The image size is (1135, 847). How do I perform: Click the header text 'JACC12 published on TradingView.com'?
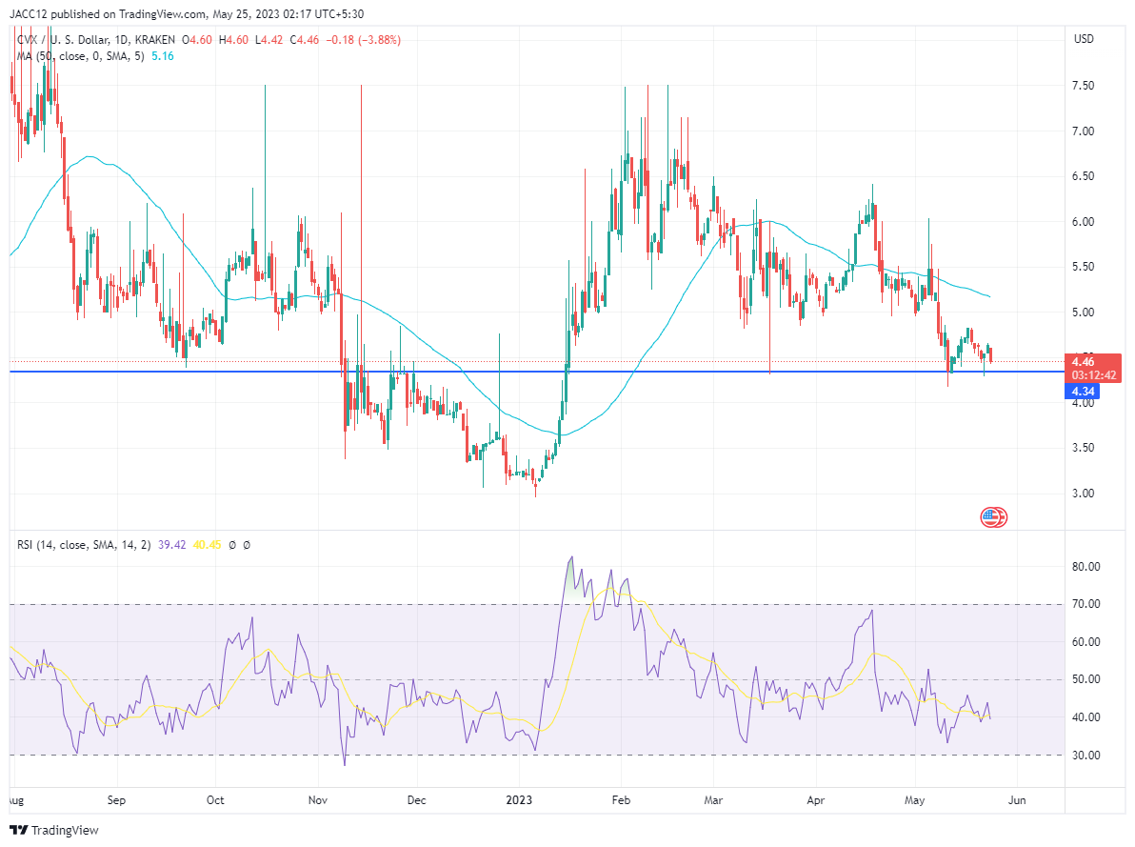108,13
